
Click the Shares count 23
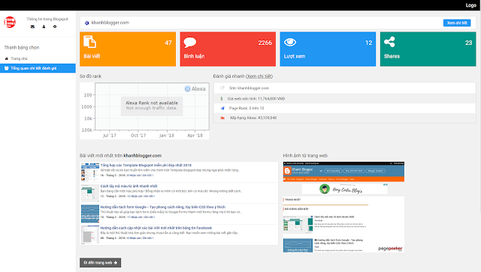(469, 43)
